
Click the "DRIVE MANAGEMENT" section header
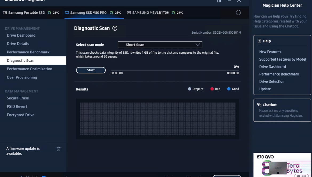(x=22, y=29)
